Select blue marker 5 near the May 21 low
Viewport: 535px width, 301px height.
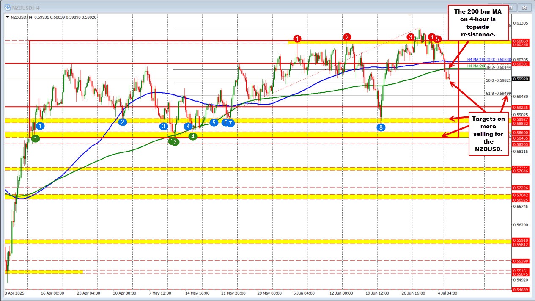tap(214, 122)
